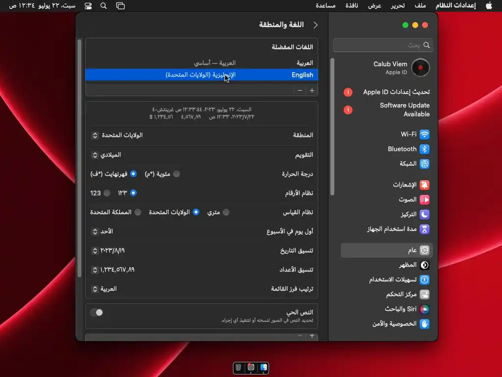
Task: Open إعدادات النظام menu
Action: click(x=455, y=6)
